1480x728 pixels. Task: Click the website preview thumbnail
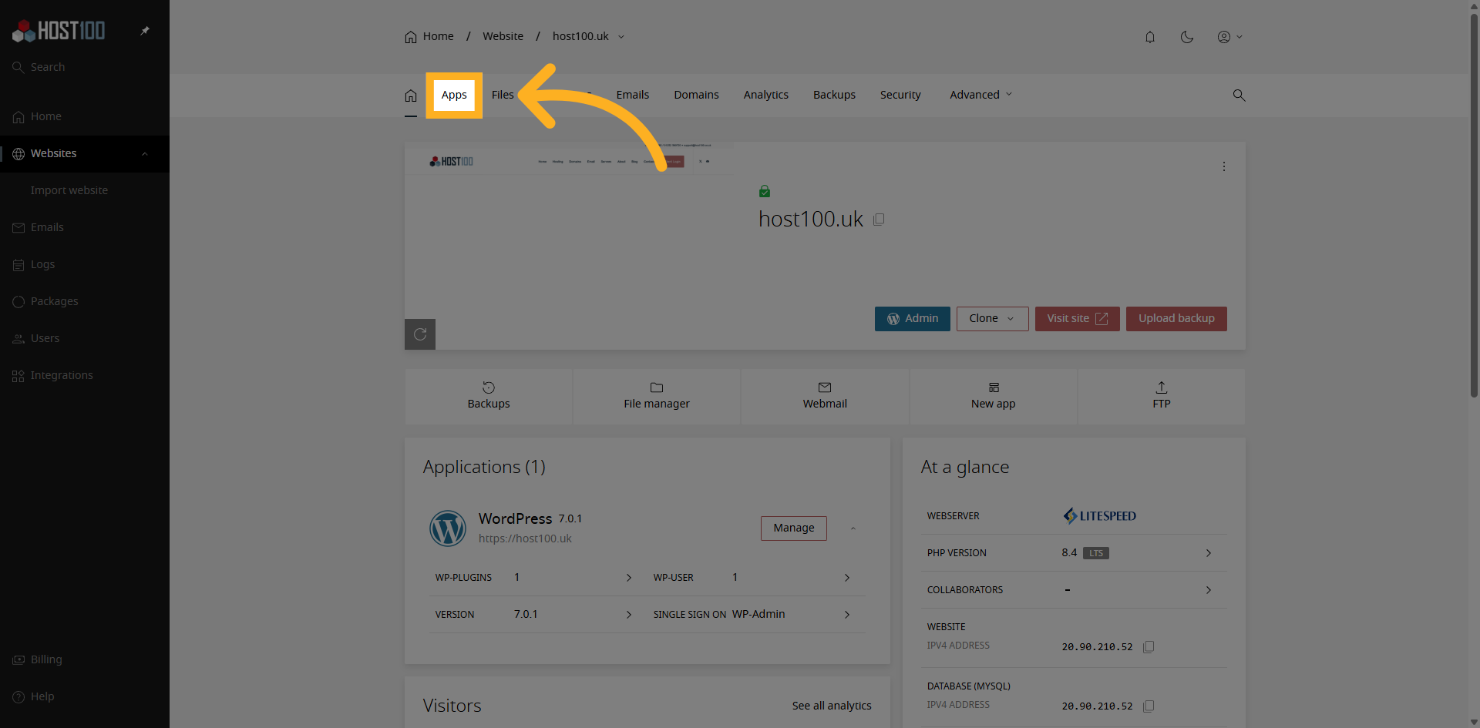coord(569,245)
